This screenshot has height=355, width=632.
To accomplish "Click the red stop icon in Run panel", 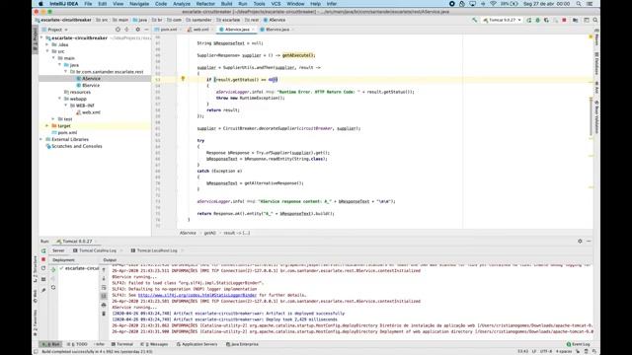I will coord(43,259).
